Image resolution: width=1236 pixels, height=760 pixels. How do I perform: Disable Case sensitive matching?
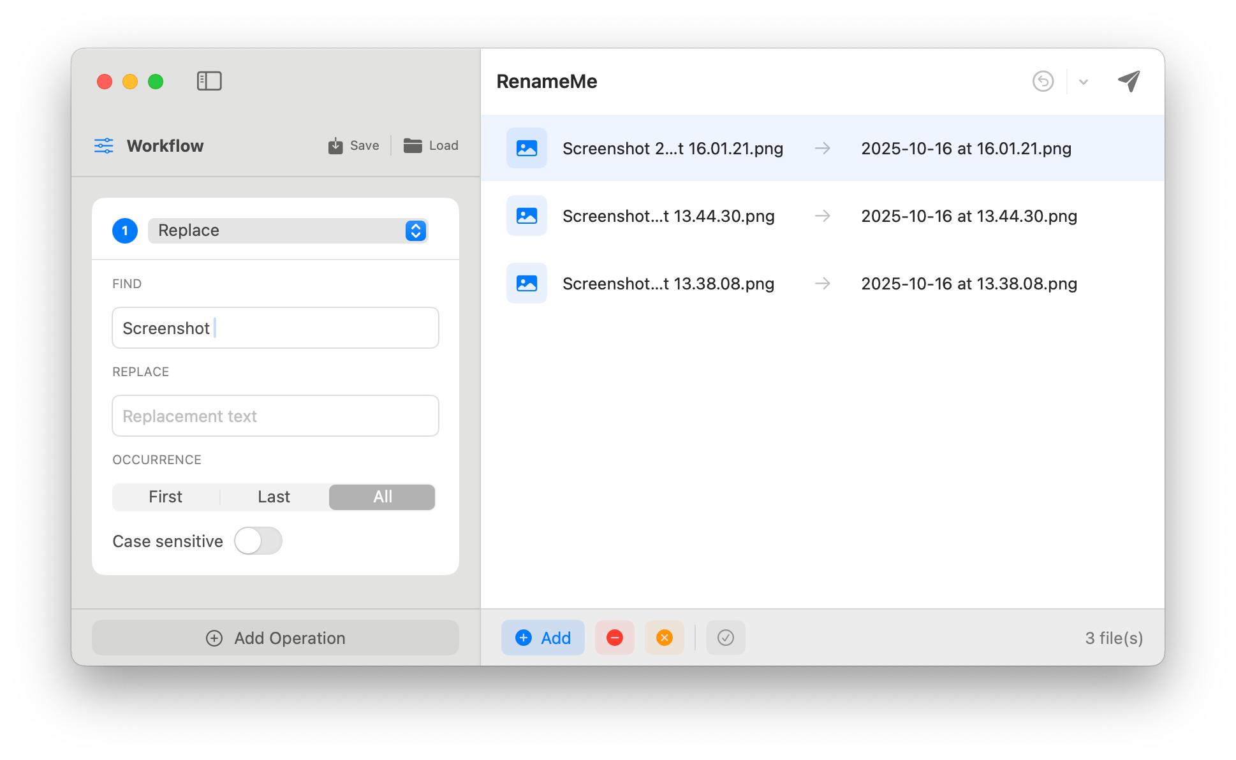click(258, 541)
